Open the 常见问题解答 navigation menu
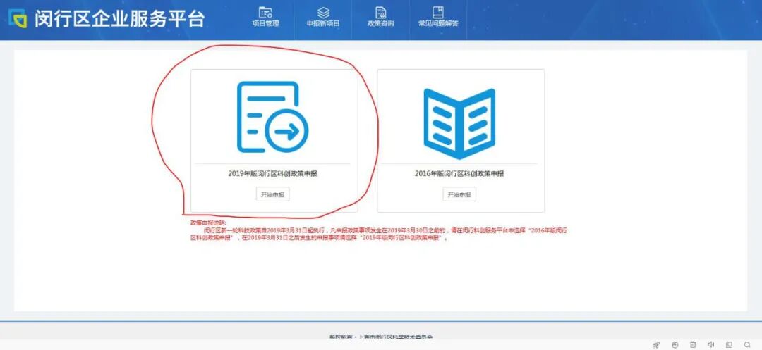The width and height of the screenshot is (762, 350). click(x=438, y=18)
